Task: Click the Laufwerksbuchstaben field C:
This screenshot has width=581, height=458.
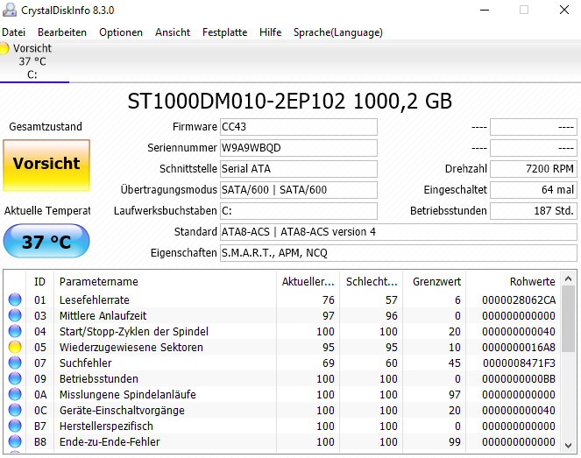Action: 299,211
